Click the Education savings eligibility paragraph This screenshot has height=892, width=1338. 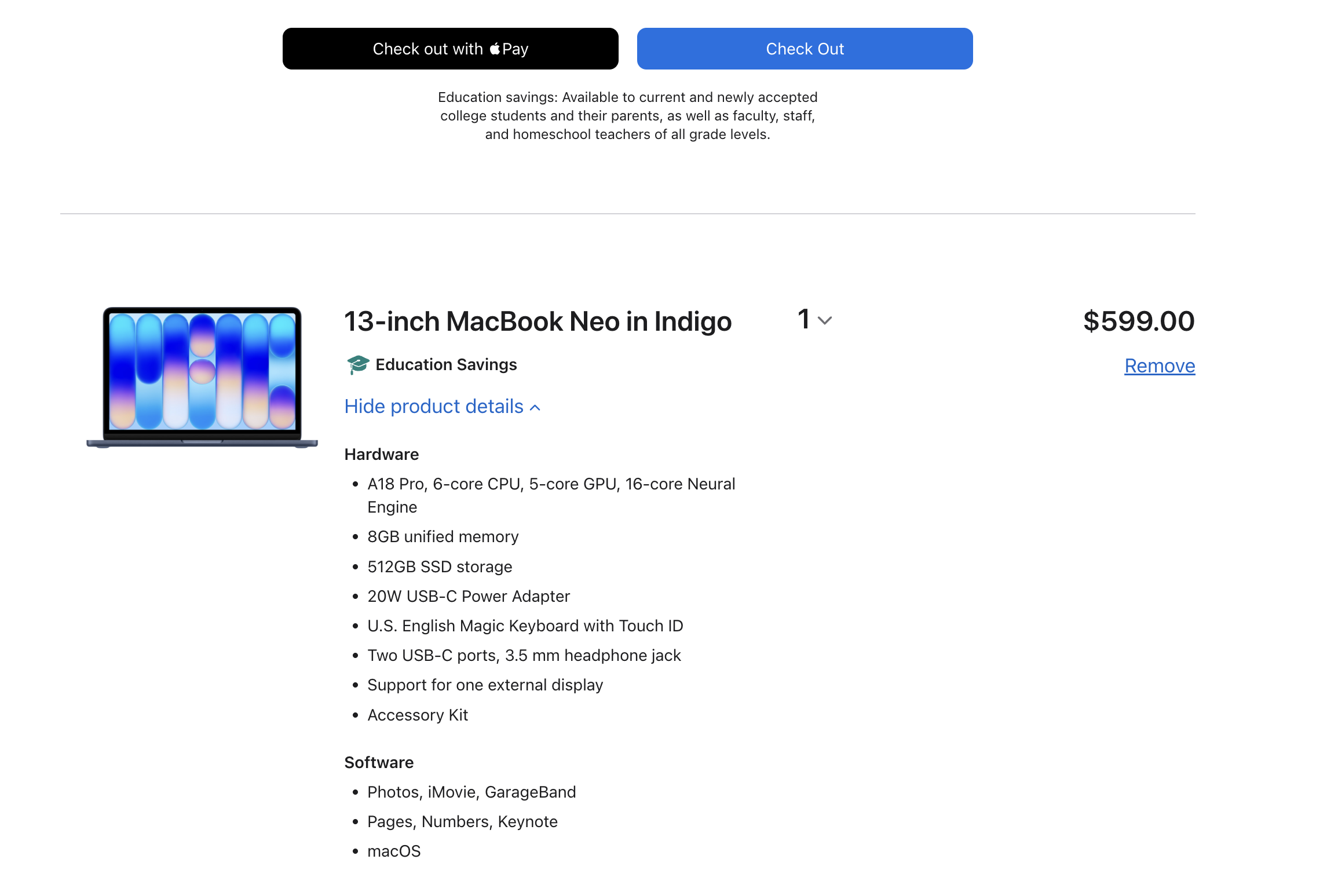pyautogui.click(x=627, y=116)
